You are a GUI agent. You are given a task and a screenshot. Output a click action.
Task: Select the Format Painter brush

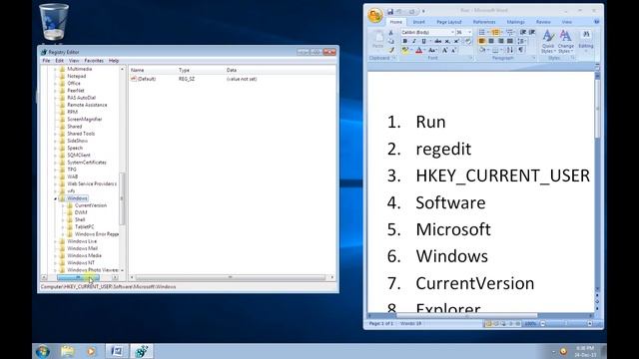point(391,50)
